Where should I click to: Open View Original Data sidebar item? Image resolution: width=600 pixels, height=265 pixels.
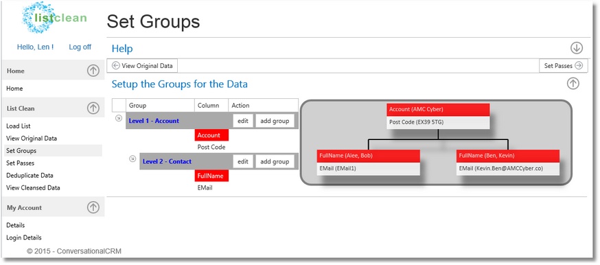tap(32, 139)
